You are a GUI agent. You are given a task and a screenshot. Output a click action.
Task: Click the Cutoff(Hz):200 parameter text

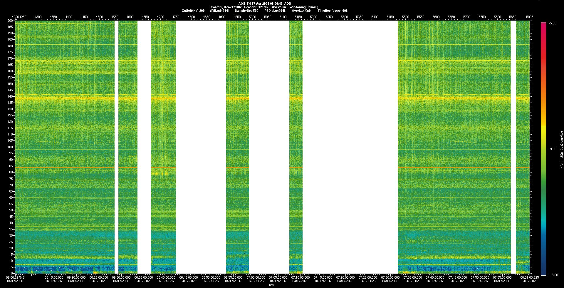click(x=193, y=11)
